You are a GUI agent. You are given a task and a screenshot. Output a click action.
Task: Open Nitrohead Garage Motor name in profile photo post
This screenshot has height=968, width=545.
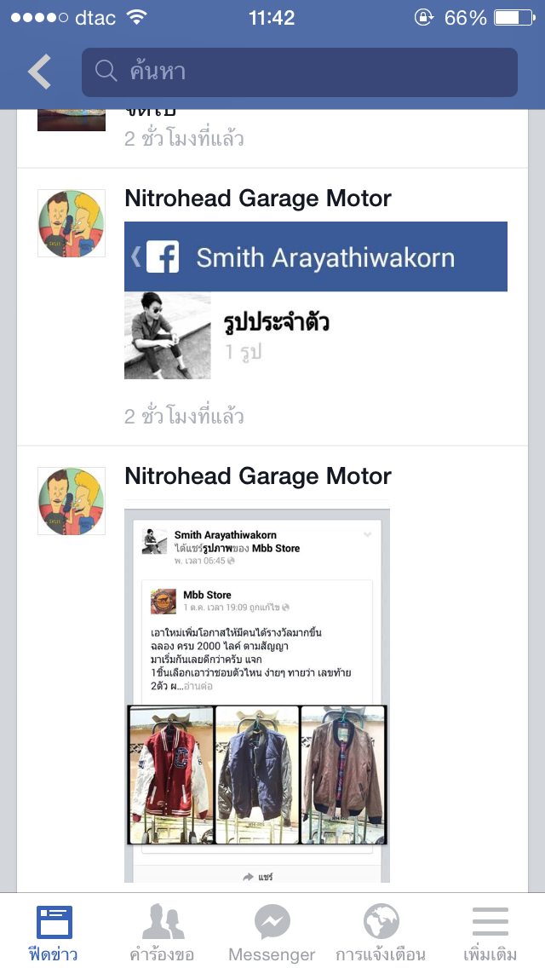pyautogui.click(x=258, y=199)
